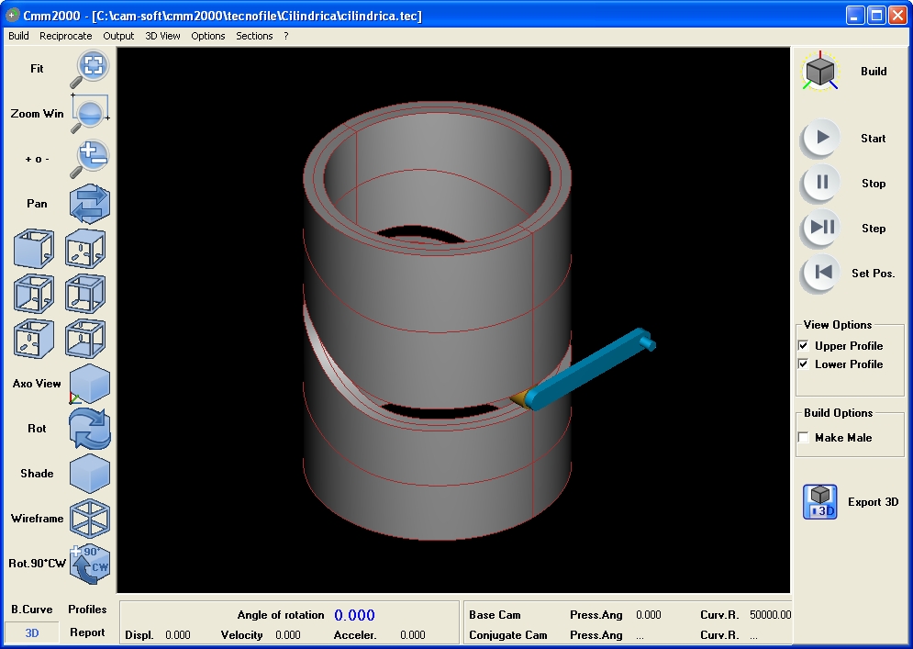Select the Zoom Window tool icon

pos(90,113)
